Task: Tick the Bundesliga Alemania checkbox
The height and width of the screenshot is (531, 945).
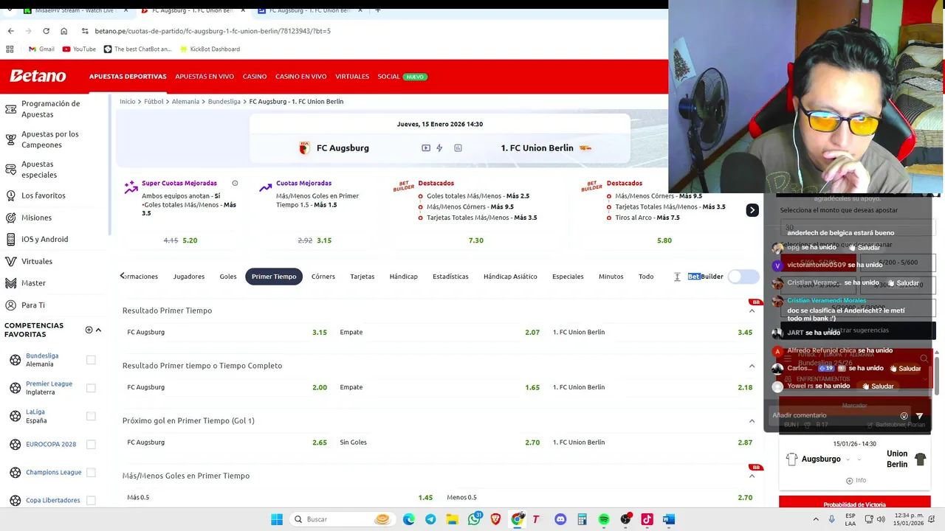Action: pos(91,360)
